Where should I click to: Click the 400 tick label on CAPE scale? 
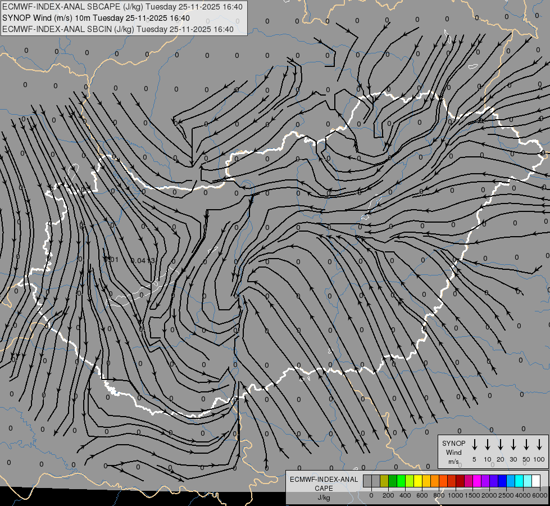(x=405, y=495)
